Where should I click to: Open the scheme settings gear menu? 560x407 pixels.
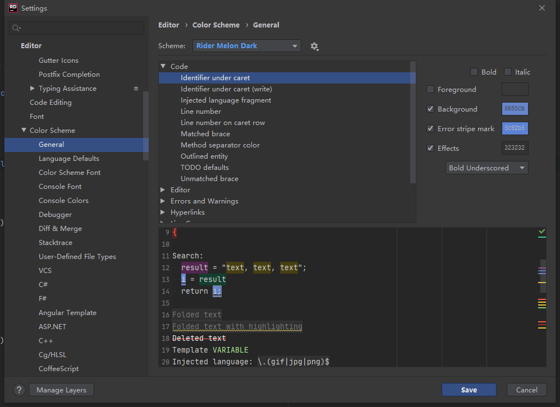[314, 47]
